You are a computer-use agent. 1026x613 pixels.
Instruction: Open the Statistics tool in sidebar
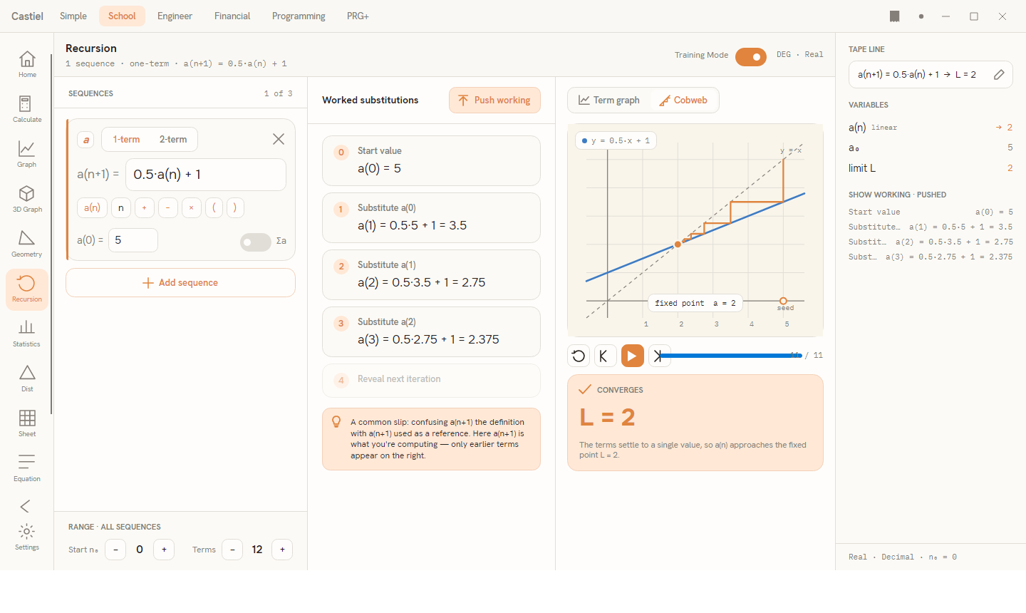27,334
